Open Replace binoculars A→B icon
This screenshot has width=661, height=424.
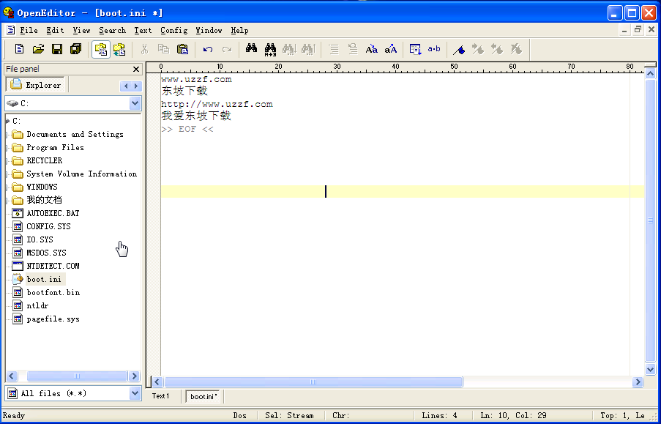(x=270, y=49)
